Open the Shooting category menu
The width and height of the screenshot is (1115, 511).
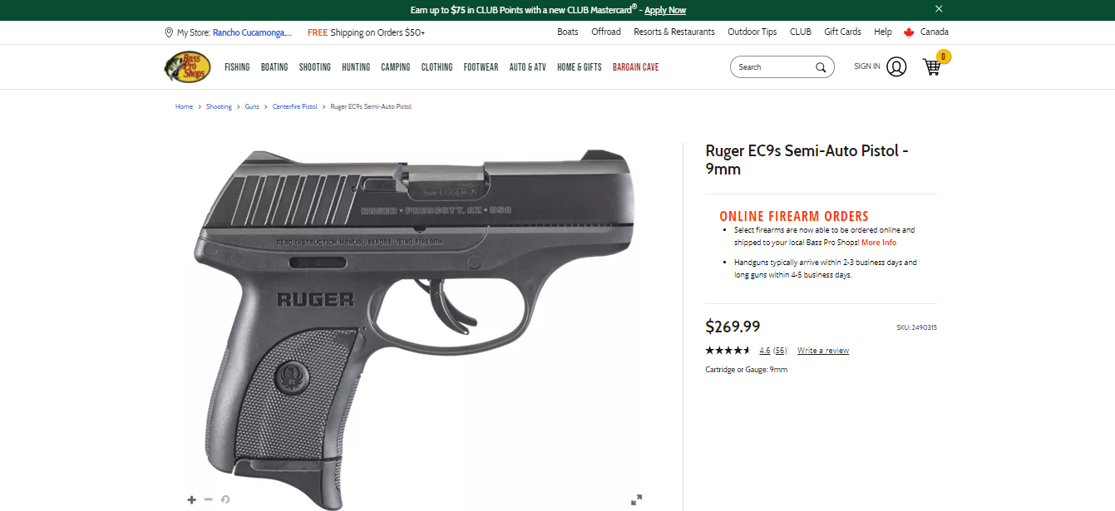[x=315, y=67]
